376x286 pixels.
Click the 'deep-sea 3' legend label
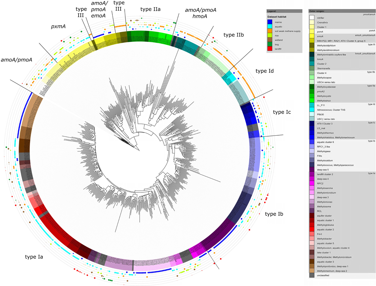point(323,197)
